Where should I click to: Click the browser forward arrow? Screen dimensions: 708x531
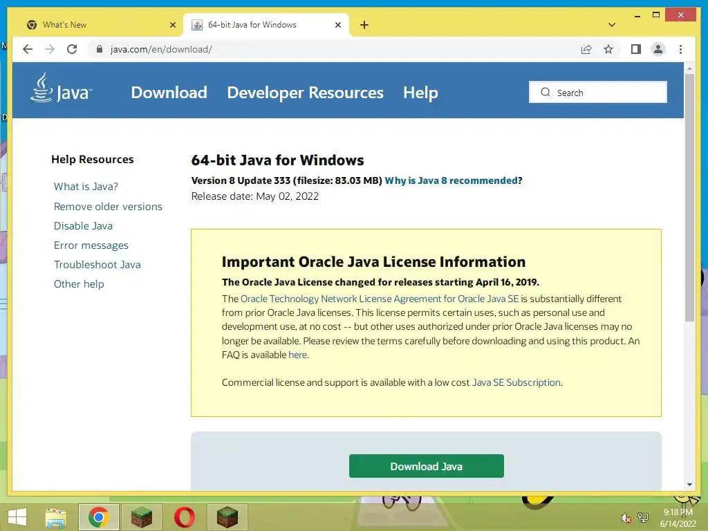(50, 49)
